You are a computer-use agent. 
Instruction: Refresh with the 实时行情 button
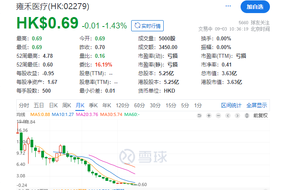click(147, 26)
